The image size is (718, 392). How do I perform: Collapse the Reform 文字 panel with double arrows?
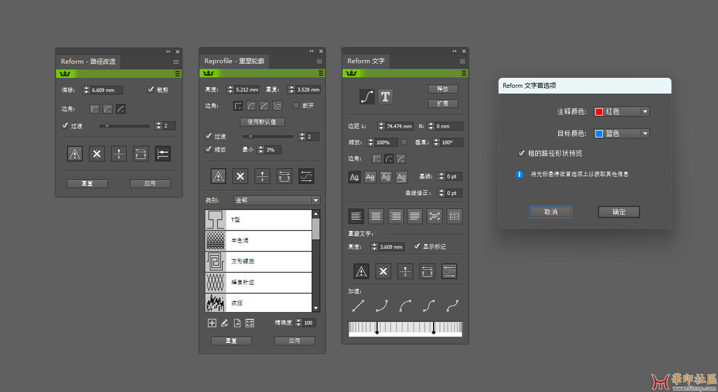point(455,51)
